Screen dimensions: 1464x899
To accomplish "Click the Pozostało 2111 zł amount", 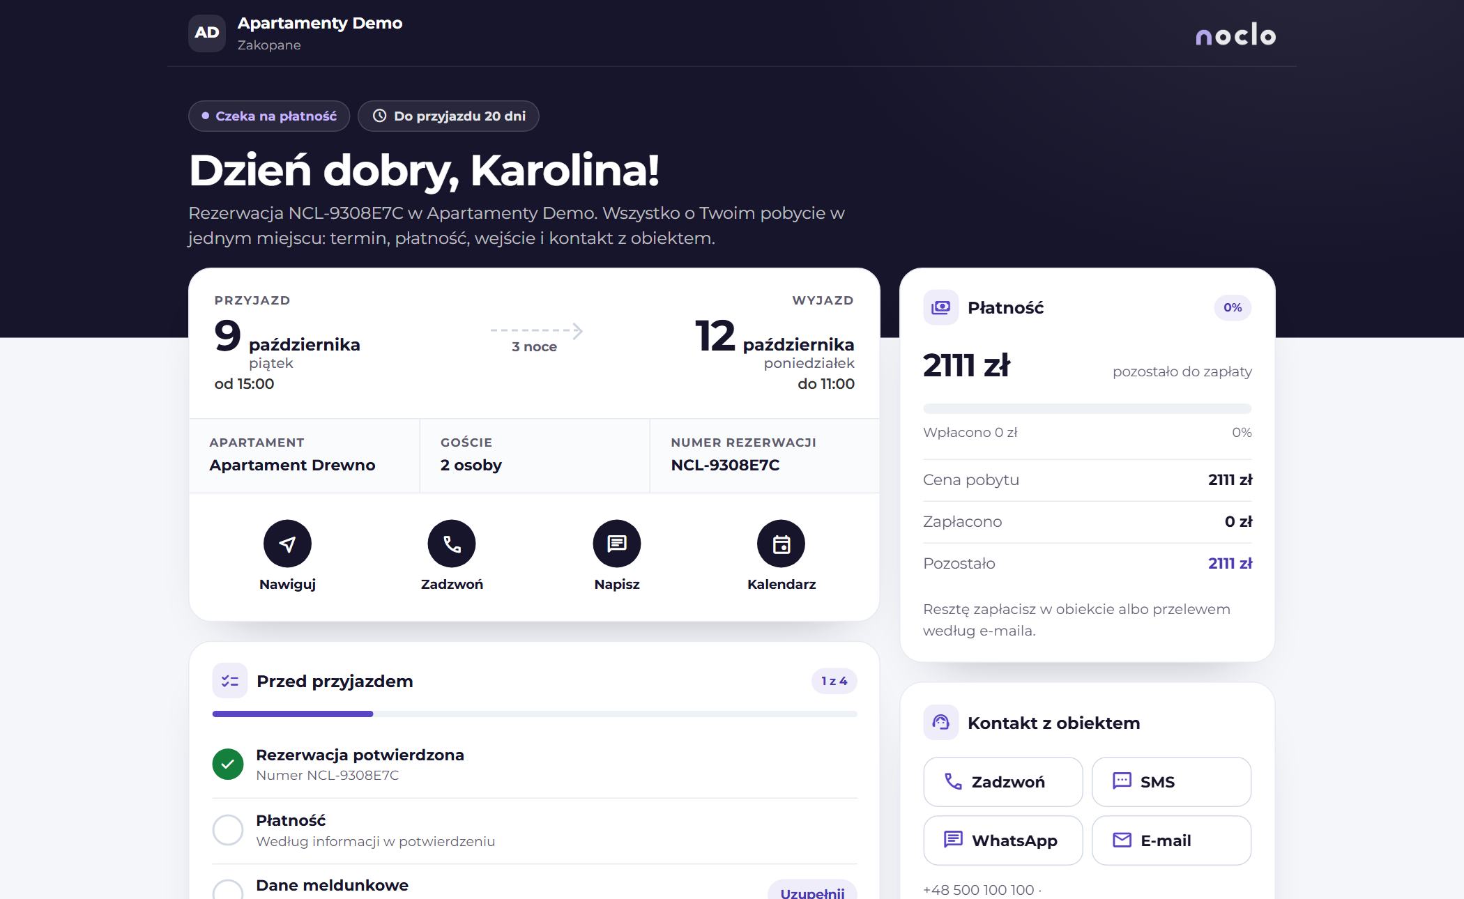I will (x=1230, y=563).
